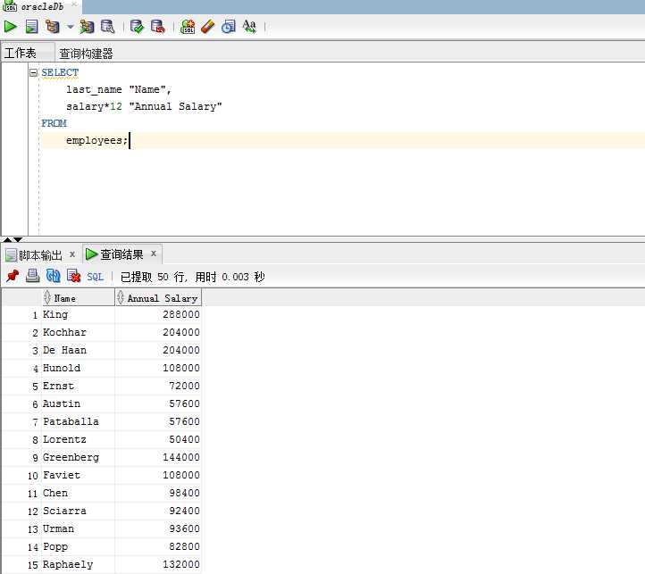Select the oracleDb worksheet tab

click(42, 6)
